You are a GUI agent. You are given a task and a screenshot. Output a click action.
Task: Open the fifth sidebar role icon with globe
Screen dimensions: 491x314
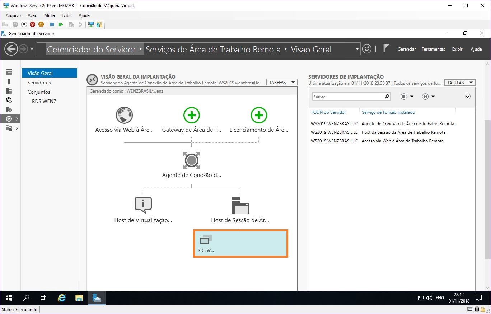click(x=9, y=109)
